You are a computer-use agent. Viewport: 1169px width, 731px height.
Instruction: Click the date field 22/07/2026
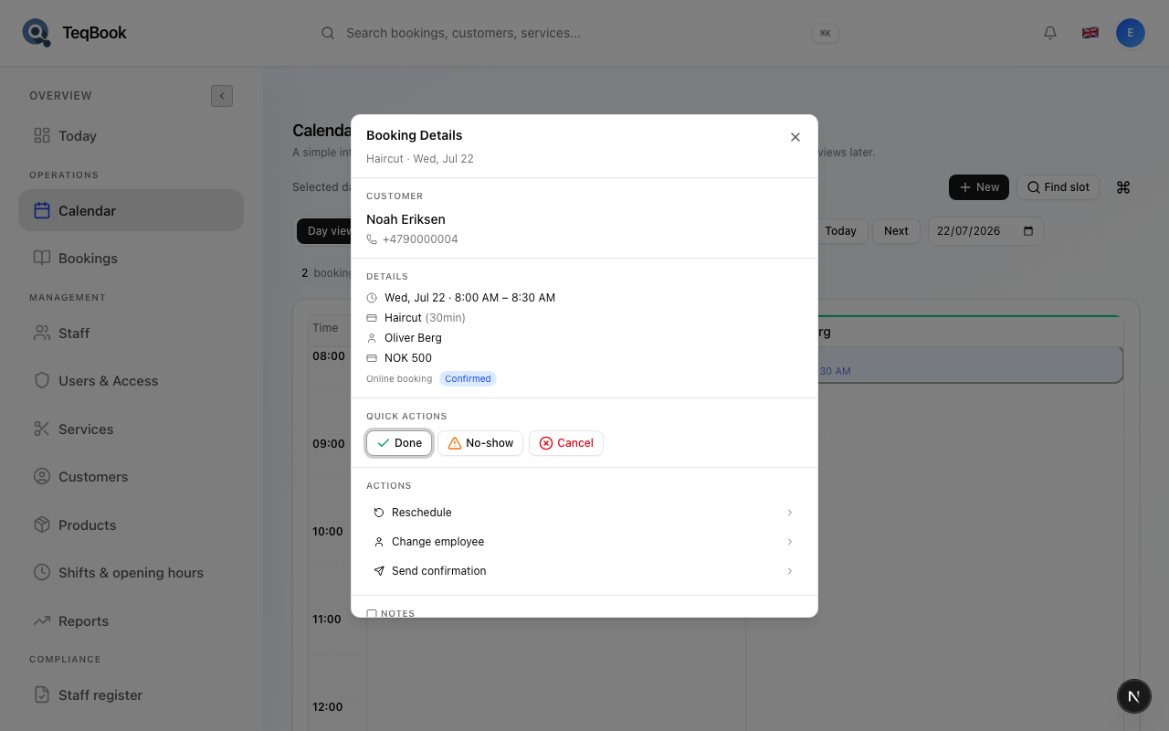coord(985,231)
